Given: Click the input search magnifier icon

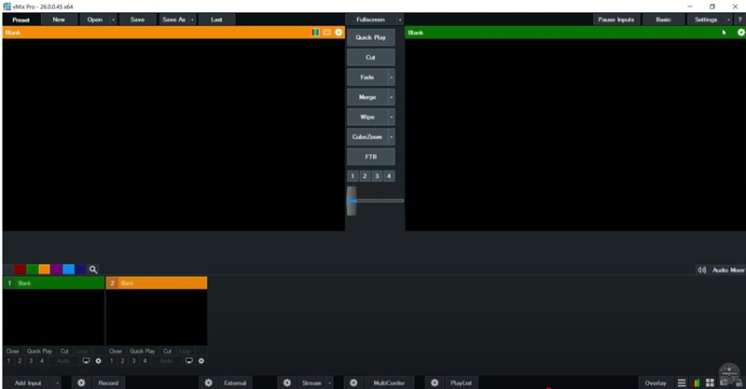Looking at the screenshot, I should pos(93,270).
